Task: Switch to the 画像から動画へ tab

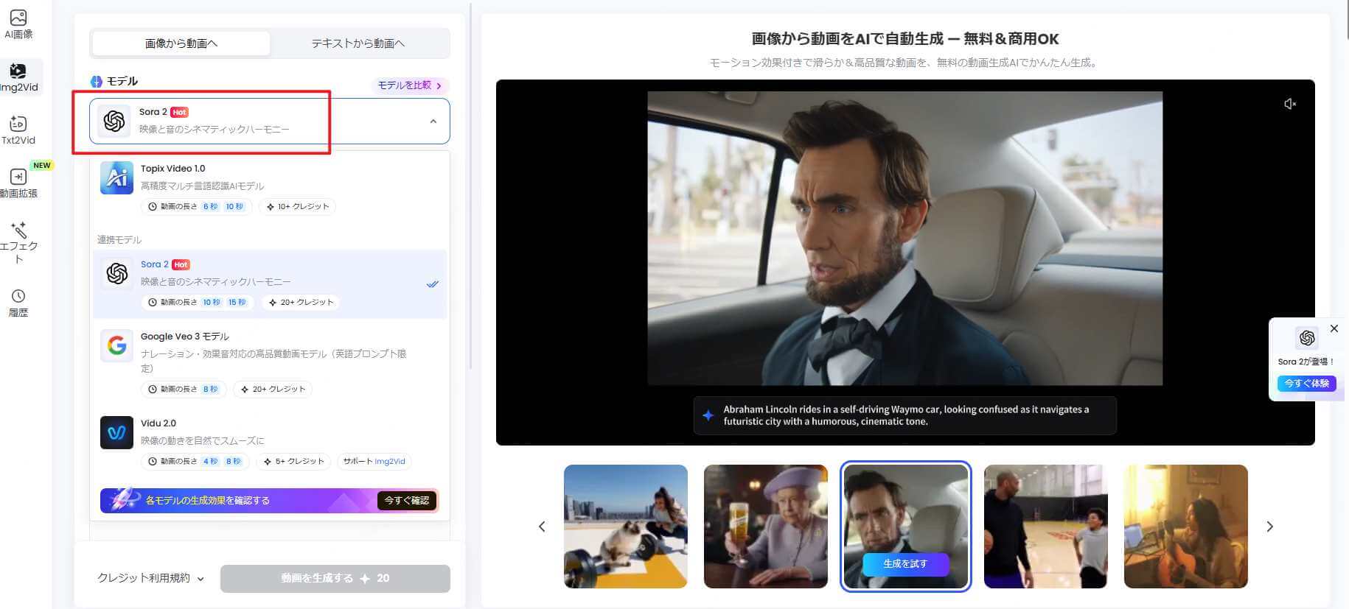Action: coord(181,43)
